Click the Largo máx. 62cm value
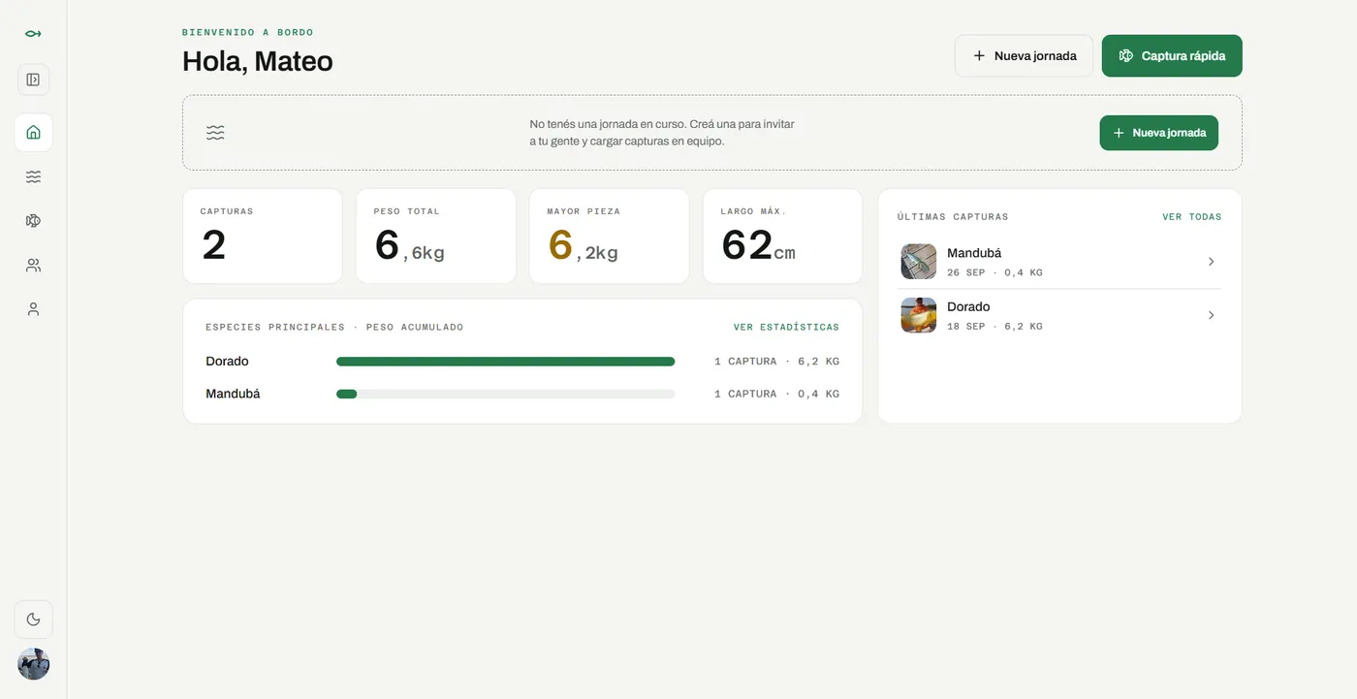This screenshot has height=699, width=1357. [758, 245]
